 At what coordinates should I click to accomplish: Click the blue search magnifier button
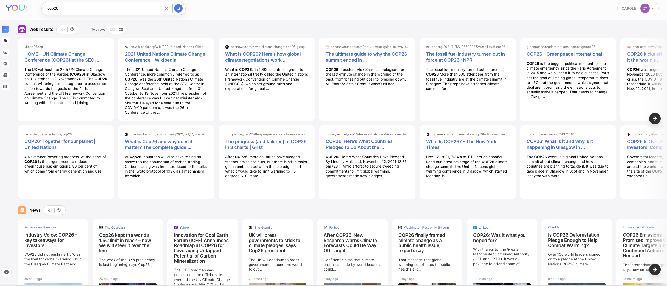click(x=178, y=8)
